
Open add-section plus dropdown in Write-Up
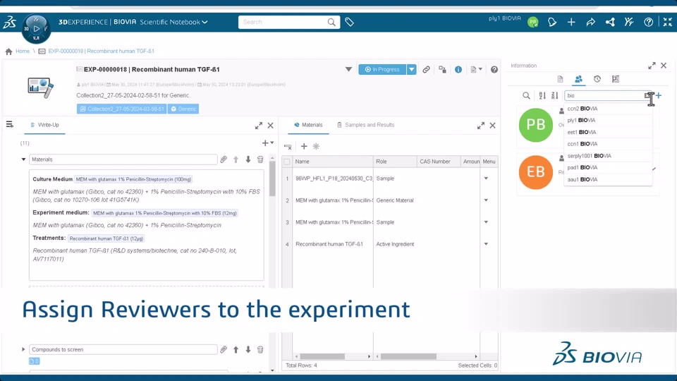pyautogui.click(x=268, y=143)
